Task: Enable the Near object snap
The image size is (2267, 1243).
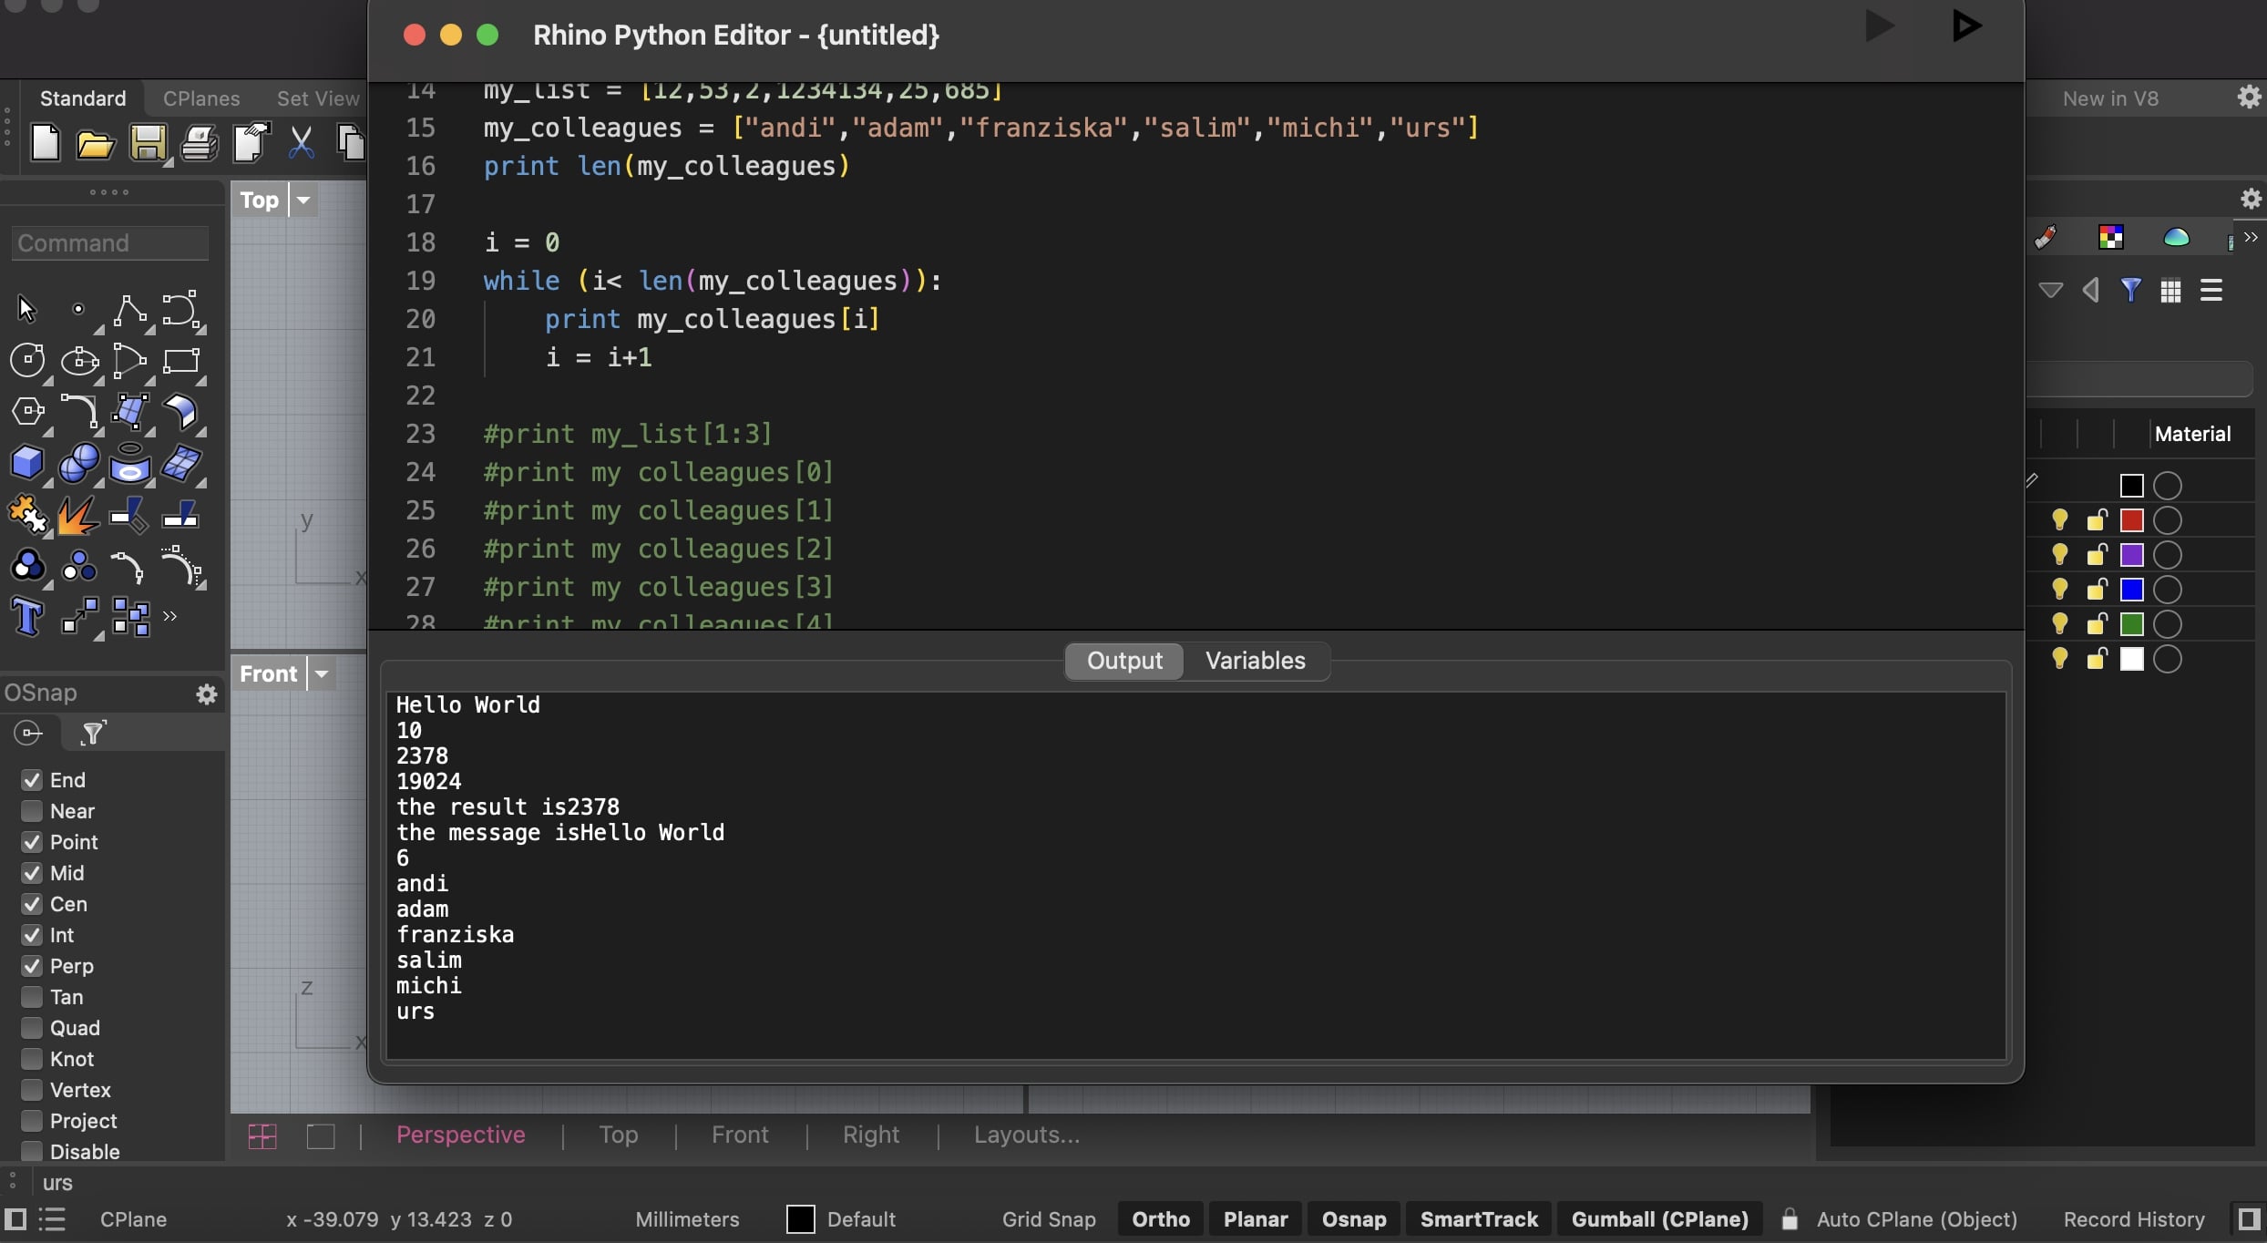Action: click(31, 811)
